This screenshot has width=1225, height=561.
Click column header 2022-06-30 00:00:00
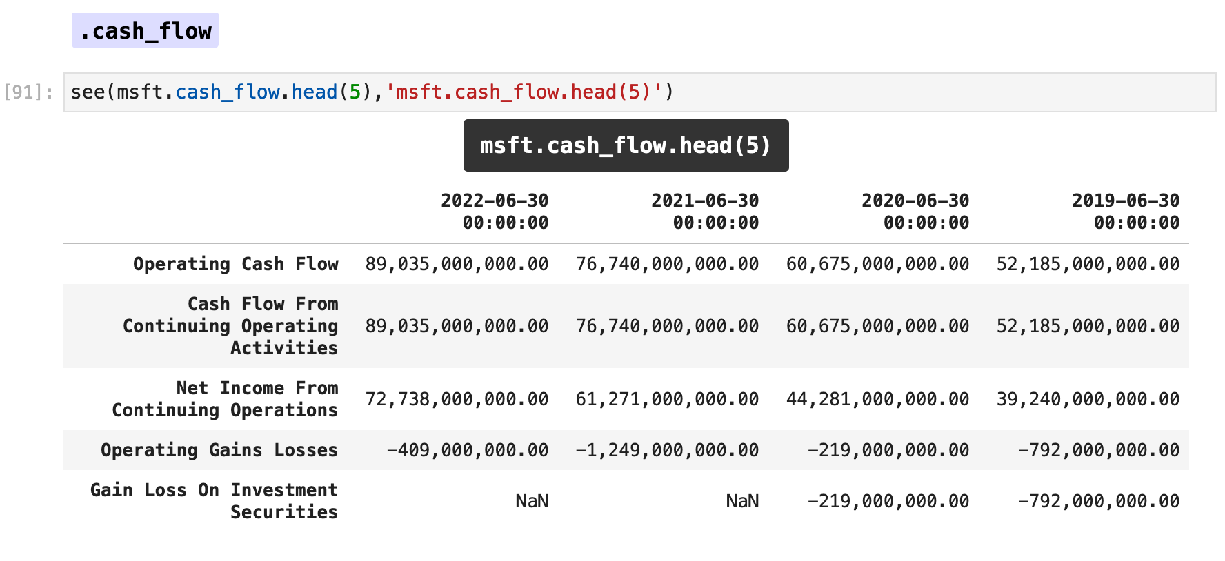point(495,212)
